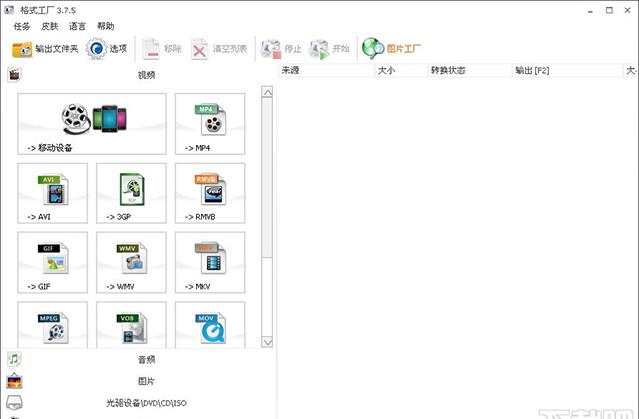Pick the GIF conversion icon
Screen dimensions: 639x419
point(53,263)
